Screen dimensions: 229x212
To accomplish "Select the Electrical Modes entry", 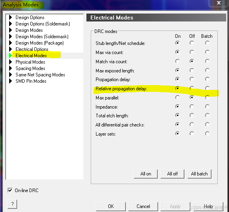I will pyautogui.click(x=31, y=56).
